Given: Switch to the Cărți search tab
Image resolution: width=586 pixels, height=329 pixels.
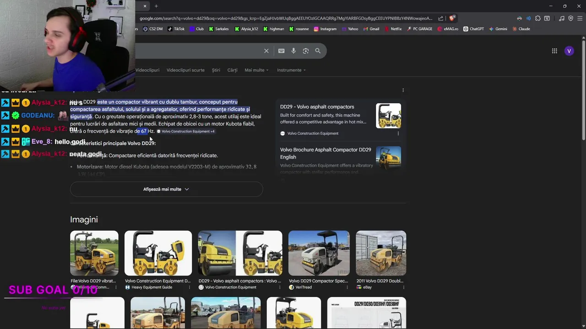Looking at the screenshot, I should pos(233,70).
